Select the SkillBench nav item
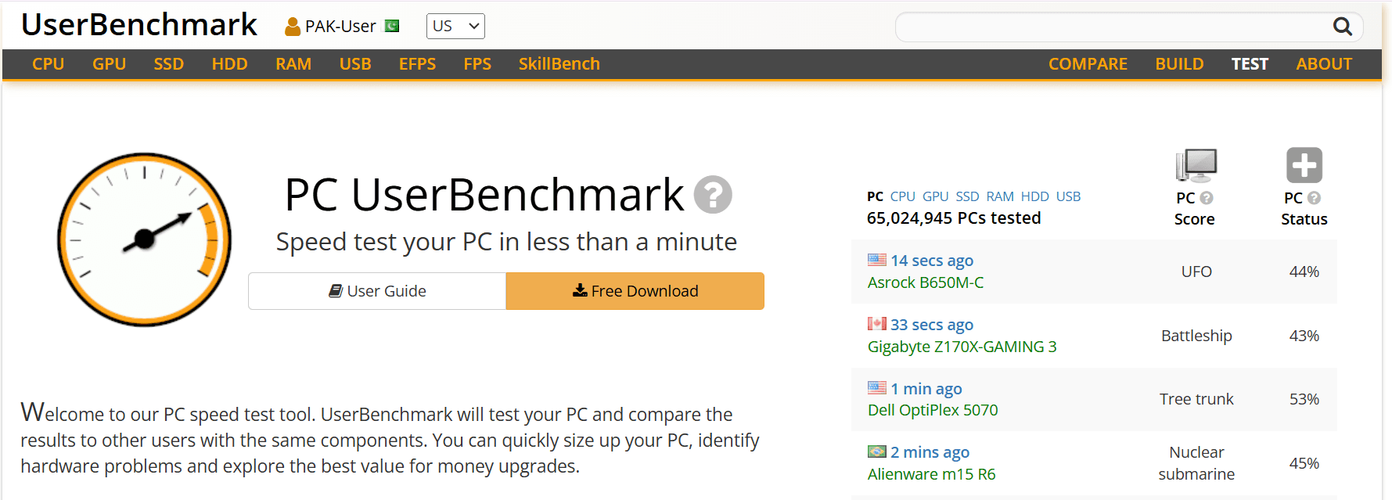Image resolution: width=1392 pixels, height=500 pixels. click(559, 64)
